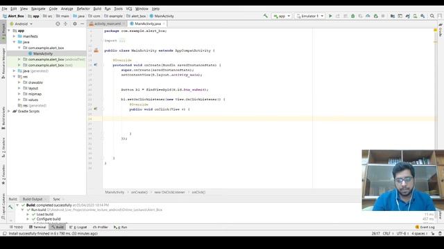The width and height of the screenshot is (444, 249).
Task: Click the Stop square icon in the toolbar
Action: (x=383, y=16)
